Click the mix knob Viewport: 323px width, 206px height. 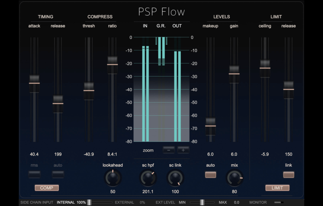pos(235,178)
